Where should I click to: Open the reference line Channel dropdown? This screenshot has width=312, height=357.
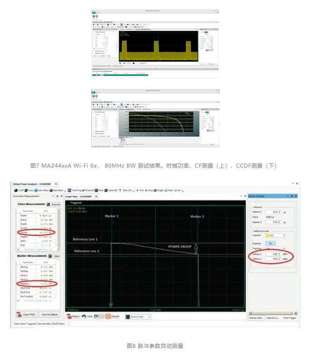tap(278, 235)
